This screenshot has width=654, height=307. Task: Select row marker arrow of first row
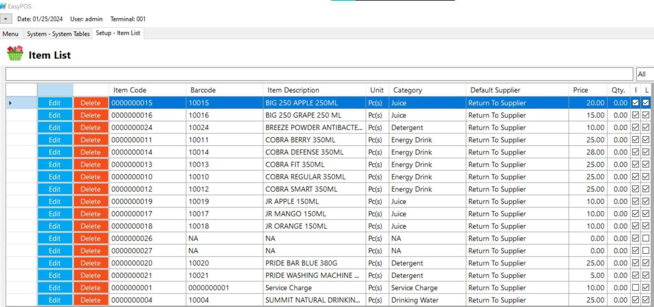(10, 103)
